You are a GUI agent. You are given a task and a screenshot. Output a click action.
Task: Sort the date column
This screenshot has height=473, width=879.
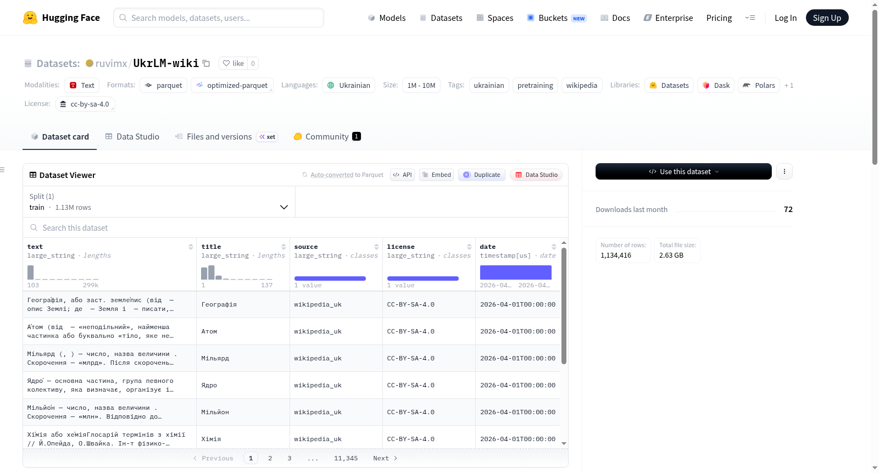click(x=554, y=247)
